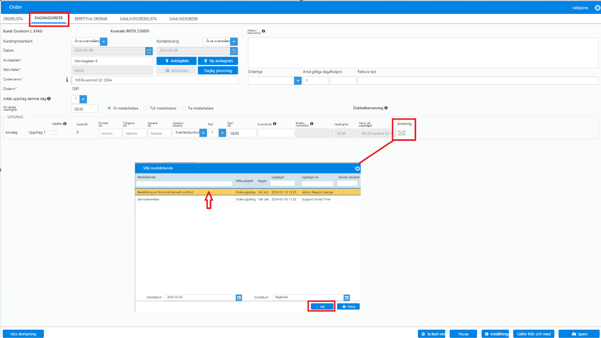Click the Faktura text input field
This screenshot has width=601, height=338.
point(478,80)
